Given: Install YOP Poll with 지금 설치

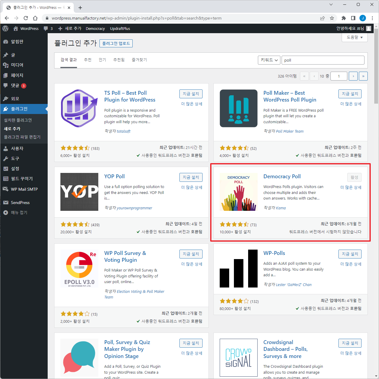Looking at the screenshot, I should point(191,177).
